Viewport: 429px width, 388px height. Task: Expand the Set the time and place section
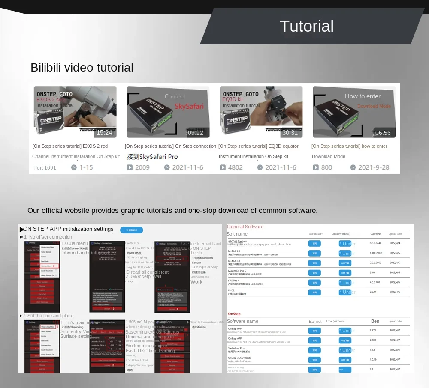[x=21, y=316]
